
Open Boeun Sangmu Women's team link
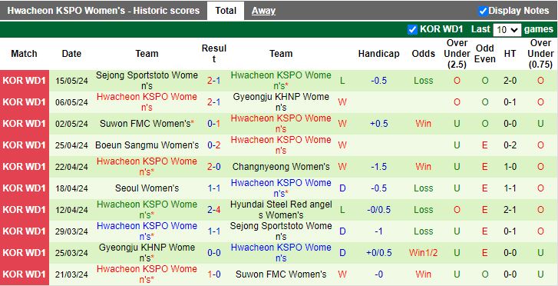(147, 145)
